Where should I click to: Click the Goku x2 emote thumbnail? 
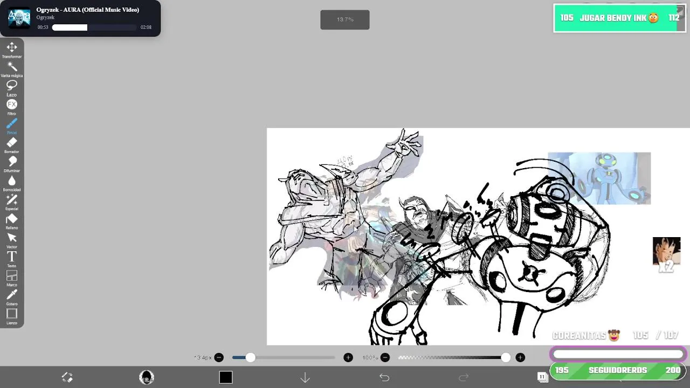pyautogui.click(x=666, y=254)
